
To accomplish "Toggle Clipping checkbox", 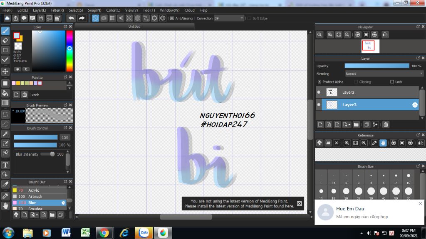I will click(x=356, y=82).
